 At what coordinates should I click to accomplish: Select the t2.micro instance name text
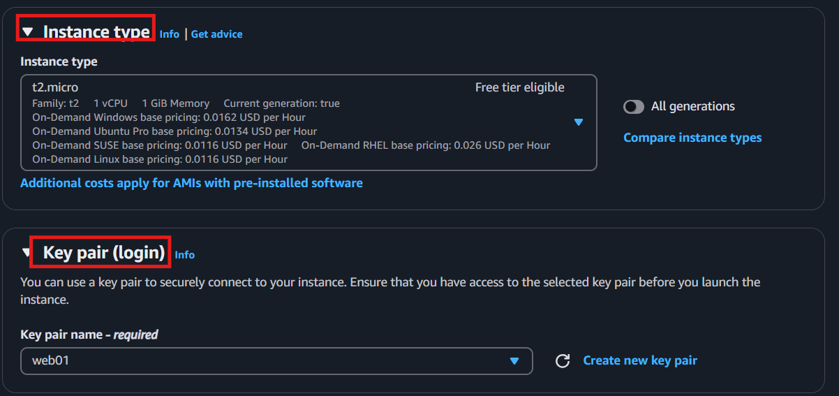pos(55,87)
